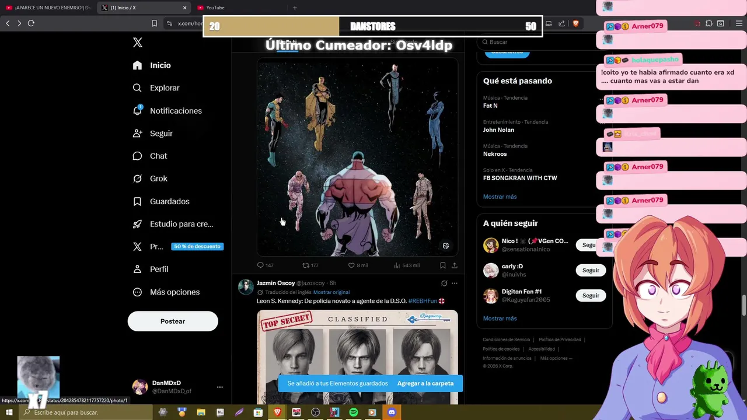
Task: Click the browser back arrow
Action: (8, 23)
